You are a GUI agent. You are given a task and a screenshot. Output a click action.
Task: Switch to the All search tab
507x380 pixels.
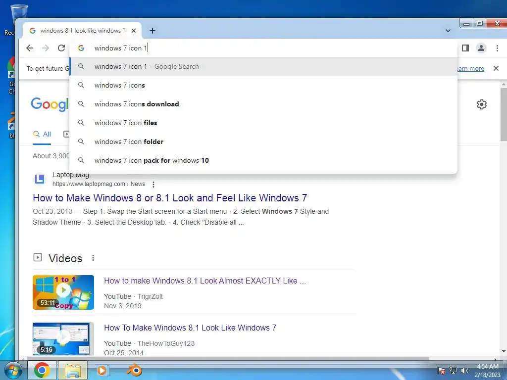pyautogui.click(x=42, y=134)
